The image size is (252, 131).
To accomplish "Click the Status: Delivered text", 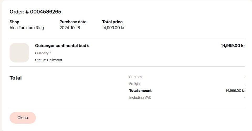I will 49,60.
